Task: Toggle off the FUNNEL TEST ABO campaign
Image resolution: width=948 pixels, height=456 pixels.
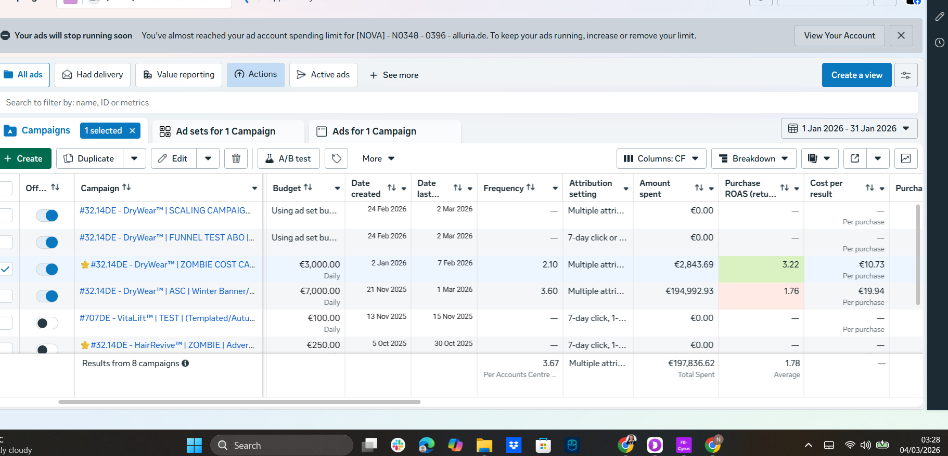Action: click(47, 242)
